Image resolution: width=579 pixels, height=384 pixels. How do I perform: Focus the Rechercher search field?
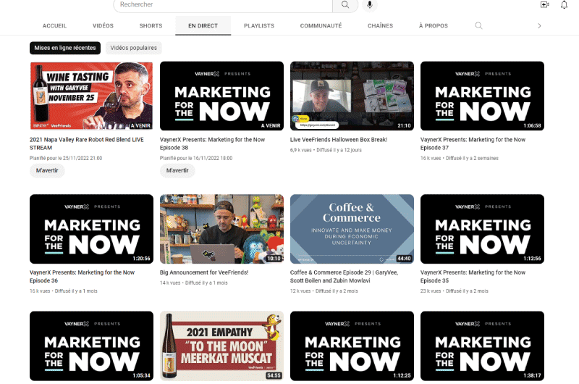(223, 5)
